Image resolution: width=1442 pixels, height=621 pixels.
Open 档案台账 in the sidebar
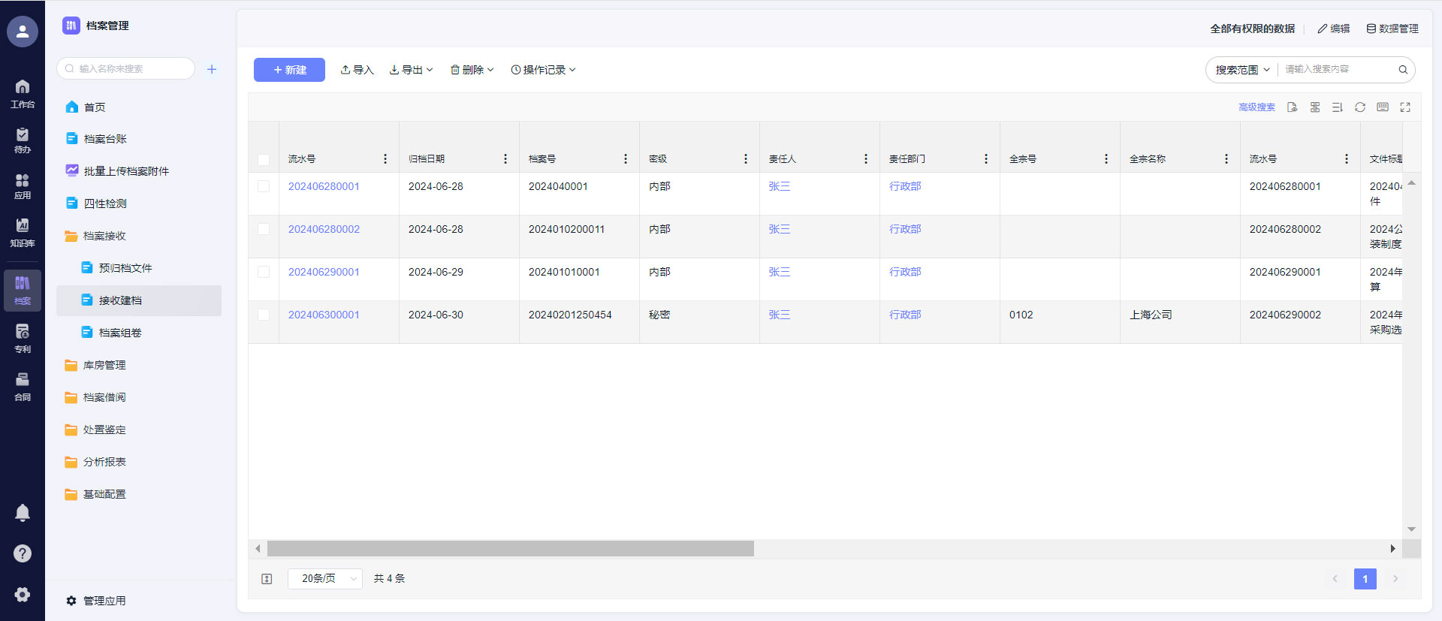tap(105, 139)
